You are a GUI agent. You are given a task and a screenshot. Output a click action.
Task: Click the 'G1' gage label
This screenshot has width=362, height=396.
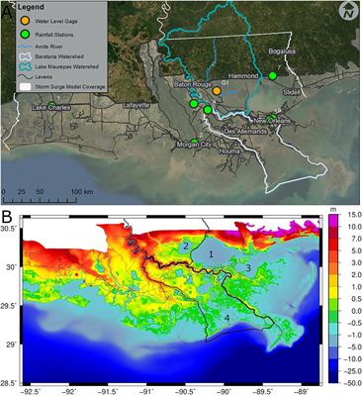click(226, 82)
